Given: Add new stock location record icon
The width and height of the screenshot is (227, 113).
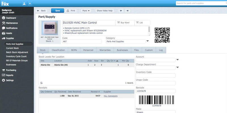Looking at the screenshot, I should [x=41, y=83].
